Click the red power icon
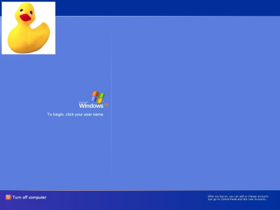 click(x=8, y=198)
